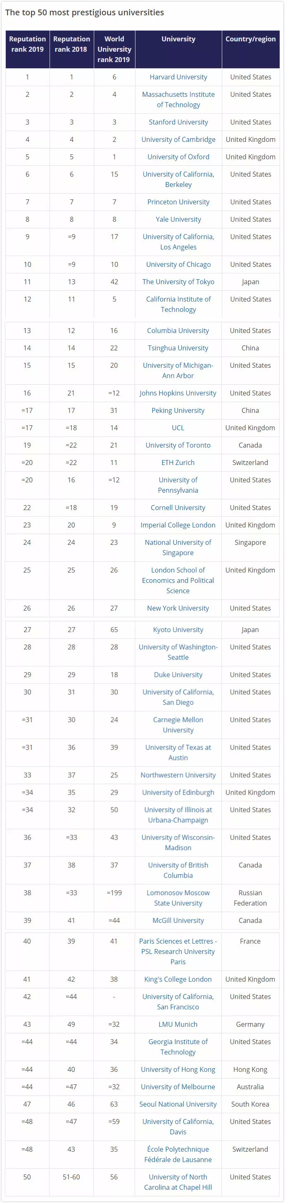Viewport: 285px width, 1203px height.
Task: Select University of Cambridge link
Action: pos(178,139)
